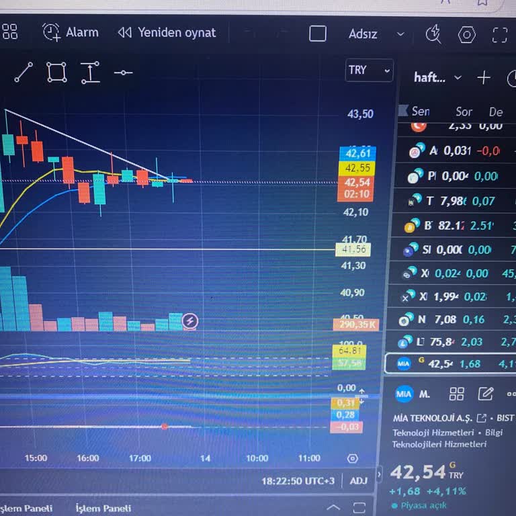Sort watchlist by Sor column header
Screen dimensions: 516x516
(x=464, y=112)
